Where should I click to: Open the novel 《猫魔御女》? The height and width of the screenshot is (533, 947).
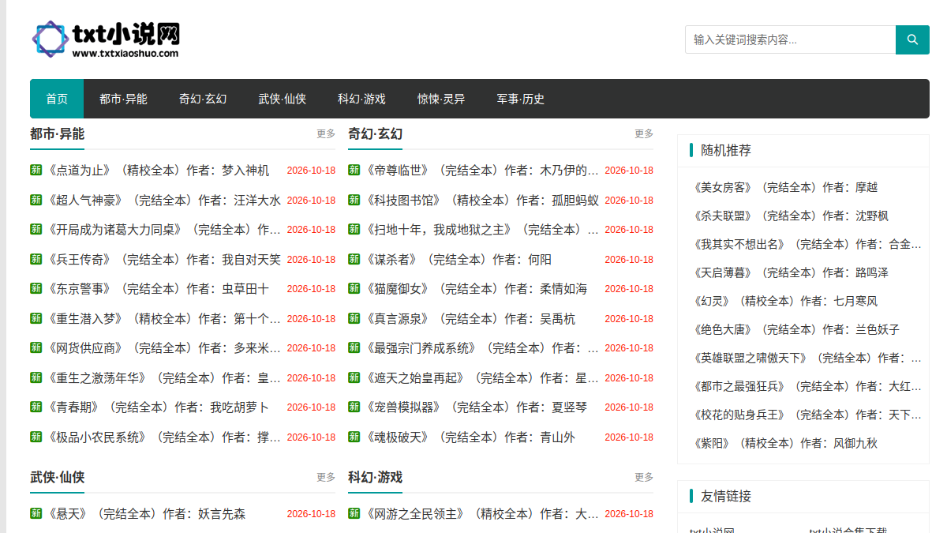click(x=476, y=289)
